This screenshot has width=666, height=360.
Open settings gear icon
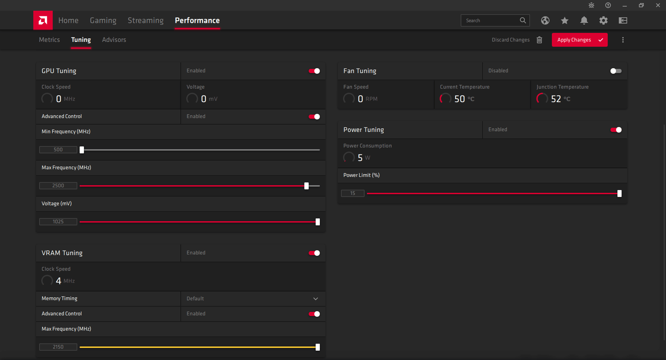coord(604,20)
